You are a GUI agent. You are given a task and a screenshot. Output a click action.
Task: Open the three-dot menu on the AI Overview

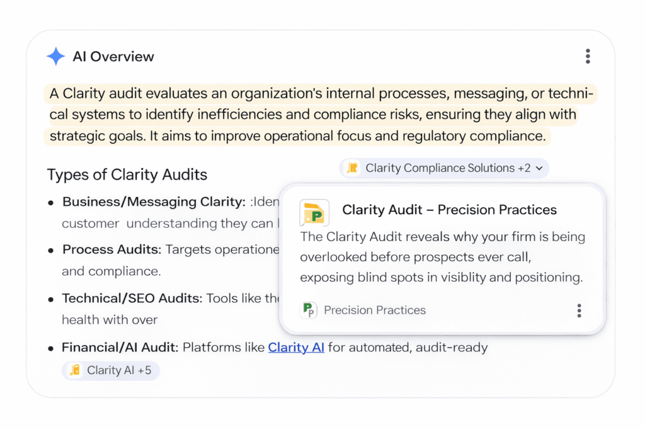[588, 56]
